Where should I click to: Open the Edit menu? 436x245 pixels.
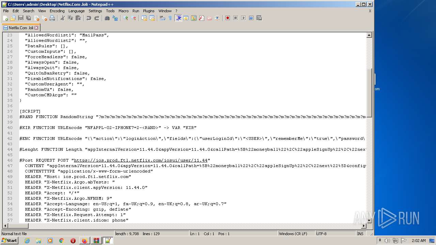tap(16, 11)
